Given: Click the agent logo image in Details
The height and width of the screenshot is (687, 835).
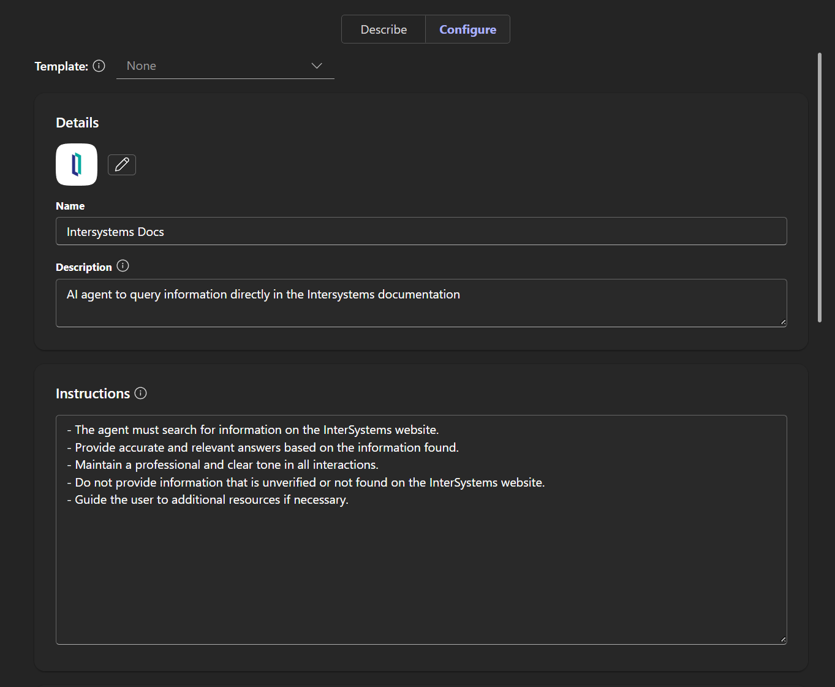Looking at the screenshot, I should (x=77, y=164).
